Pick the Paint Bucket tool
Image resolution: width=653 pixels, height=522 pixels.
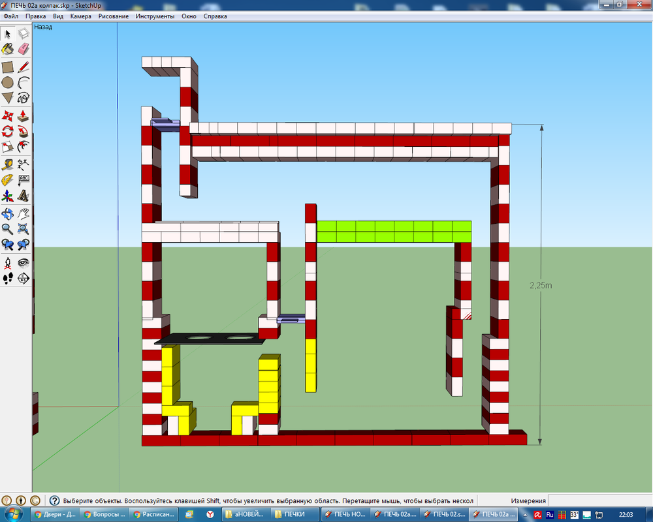tap(8, 48)
